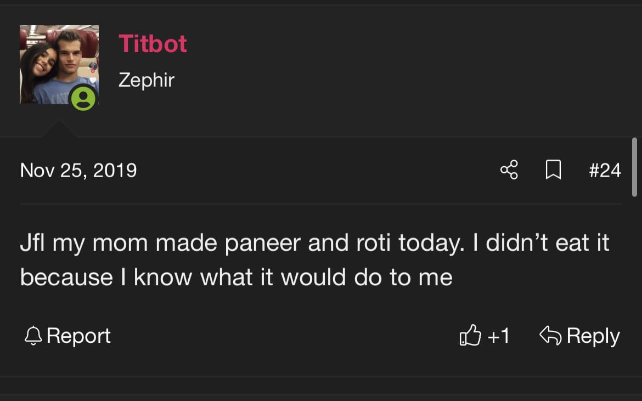Click the bell icon beside Report
This screenshot has height=401, width=642.
click(x=33, y=335)
